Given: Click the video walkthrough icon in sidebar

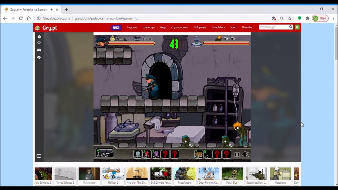Looking at the screenshot, I should pos(39,156).
